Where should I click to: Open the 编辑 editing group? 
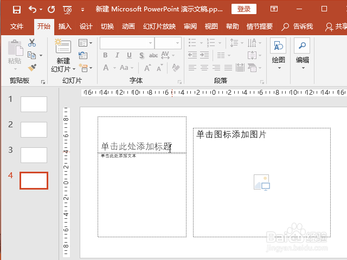click(x=302, y=54)
